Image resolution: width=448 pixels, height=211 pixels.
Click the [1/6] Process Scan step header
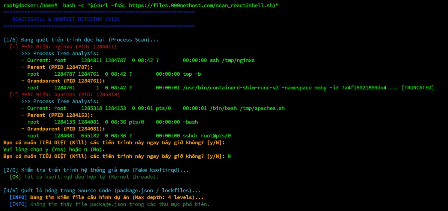click(81, 40)
